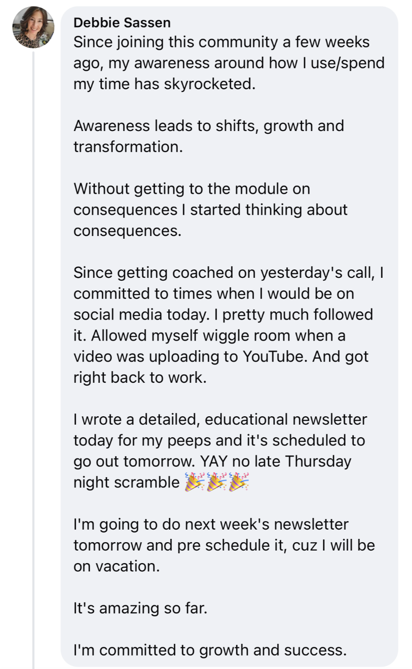This screenshot has height=669, width=412.
Task: Click the "I'm going to do next week's" paragraph
Action: pos(224,545)
